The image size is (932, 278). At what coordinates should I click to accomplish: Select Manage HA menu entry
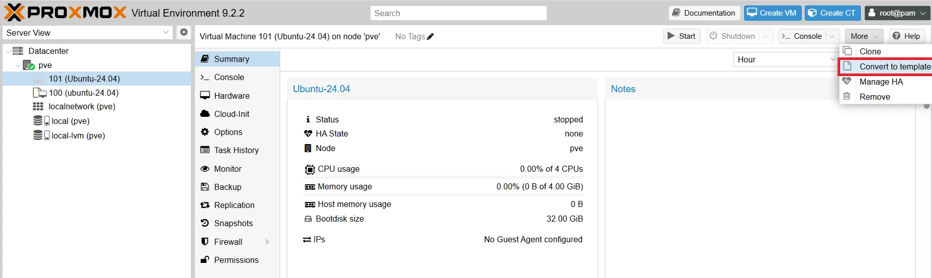[886, 82]
